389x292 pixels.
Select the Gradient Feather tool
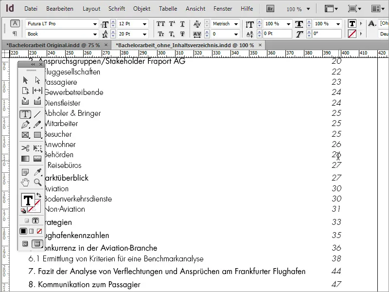click(37, 159)
